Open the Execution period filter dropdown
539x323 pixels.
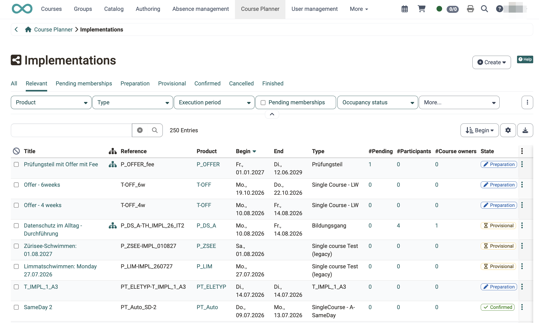(214, 102)
